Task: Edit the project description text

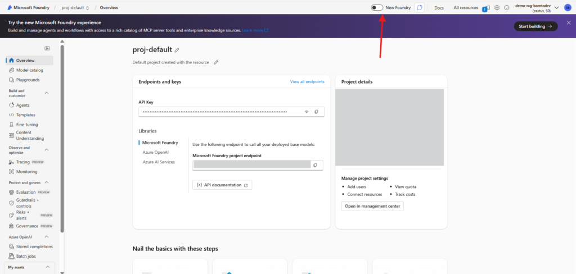Action: pyautogui.click(x=216, y=62)
